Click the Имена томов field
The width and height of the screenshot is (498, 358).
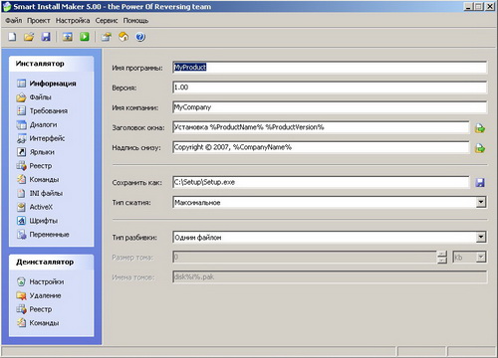point(330,276)
